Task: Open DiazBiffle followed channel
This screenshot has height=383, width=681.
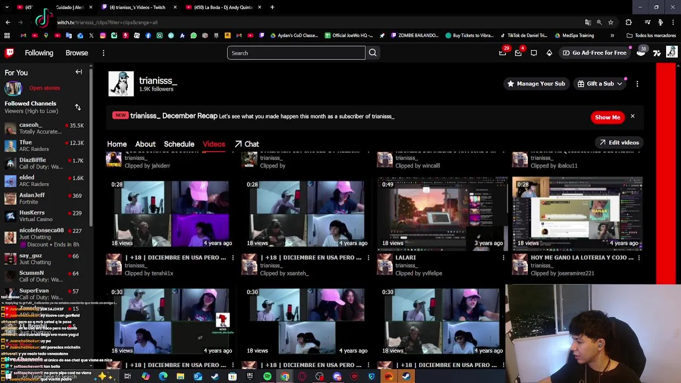Action: coord(44,163)
